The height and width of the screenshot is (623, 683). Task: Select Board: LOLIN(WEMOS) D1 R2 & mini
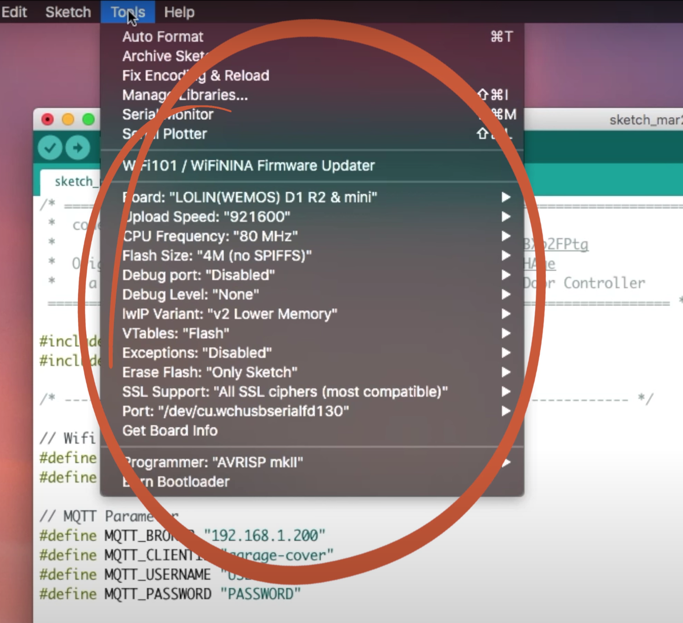point(312,197)
